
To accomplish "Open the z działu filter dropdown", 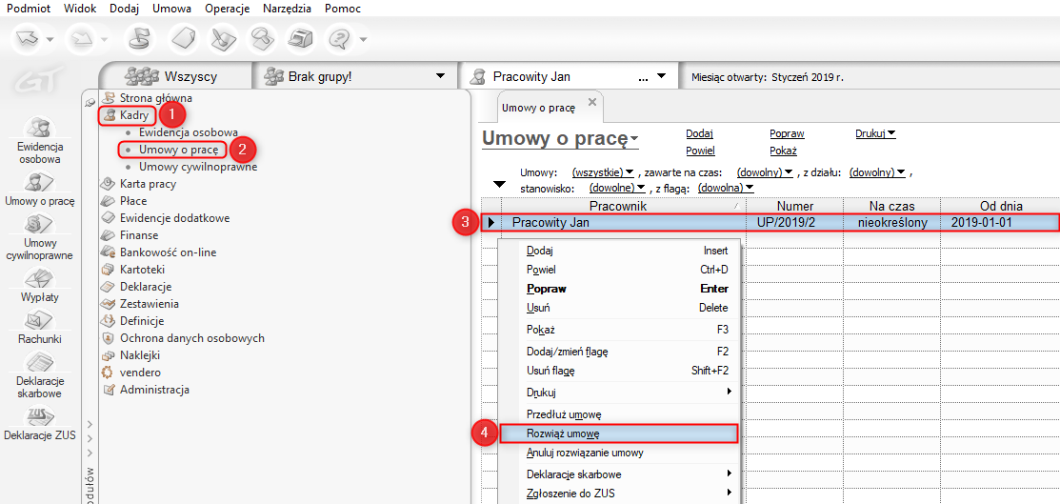I will [878, 172].
